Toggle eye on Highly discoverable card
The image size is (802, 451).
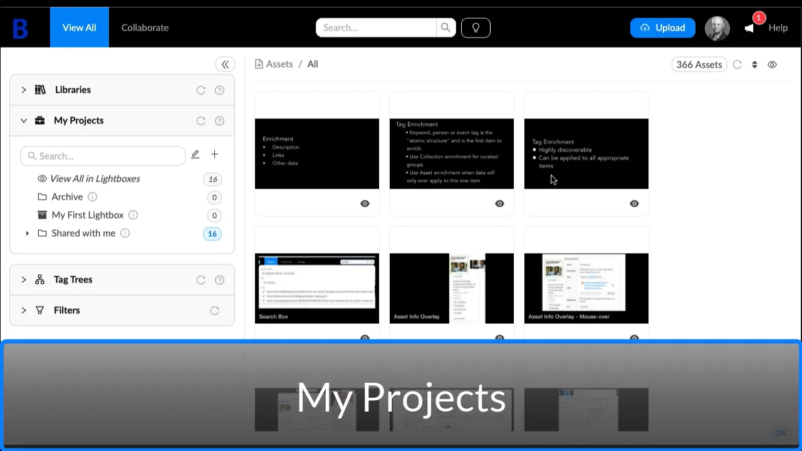634,204
